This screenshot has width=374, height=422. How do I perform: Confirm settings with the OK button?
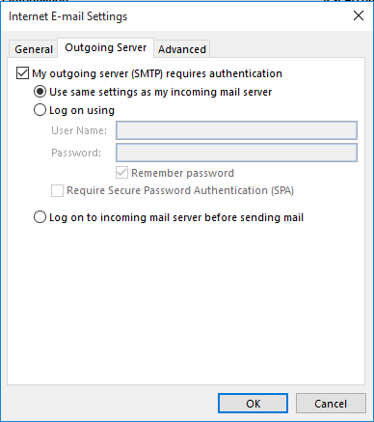coord(253,404)
